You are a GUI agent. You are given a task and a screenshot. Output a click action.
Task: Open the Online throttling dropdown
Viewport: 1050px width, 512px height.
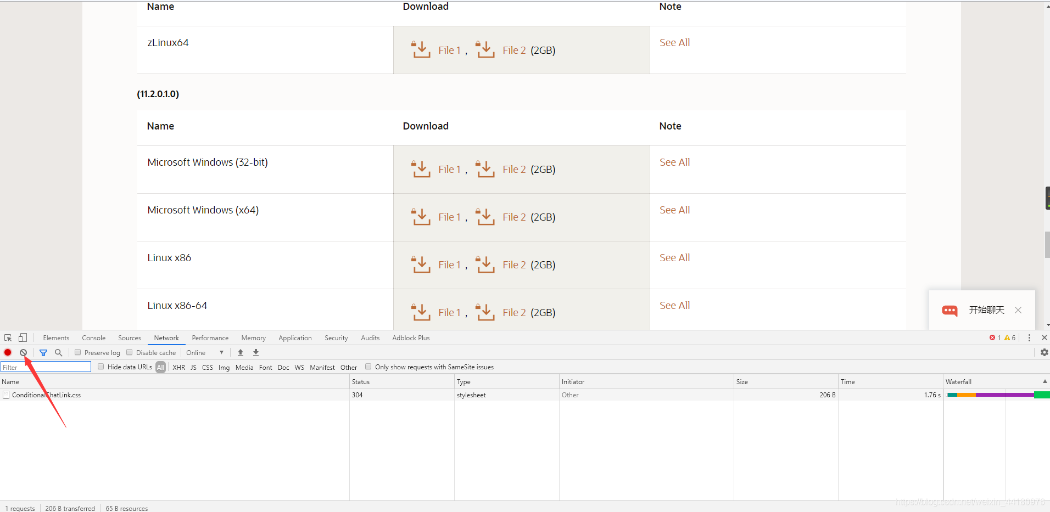pos(205,353)
